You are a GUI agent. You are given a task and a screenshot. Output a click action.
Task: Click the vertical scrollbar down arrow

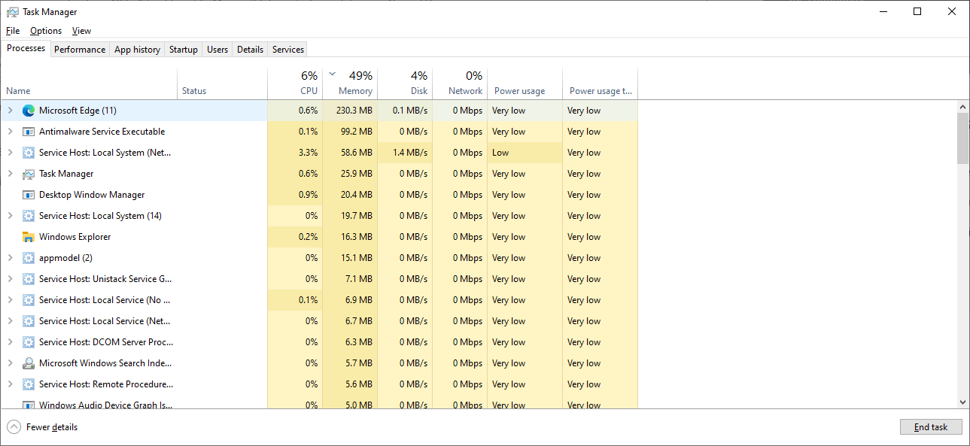962,403
